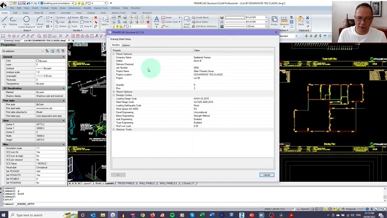Click the Cut scissors icon in Clipboard panel

coord(308,18)
